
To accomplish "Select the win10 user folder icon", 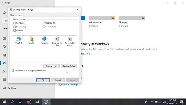I will [31, 40].
